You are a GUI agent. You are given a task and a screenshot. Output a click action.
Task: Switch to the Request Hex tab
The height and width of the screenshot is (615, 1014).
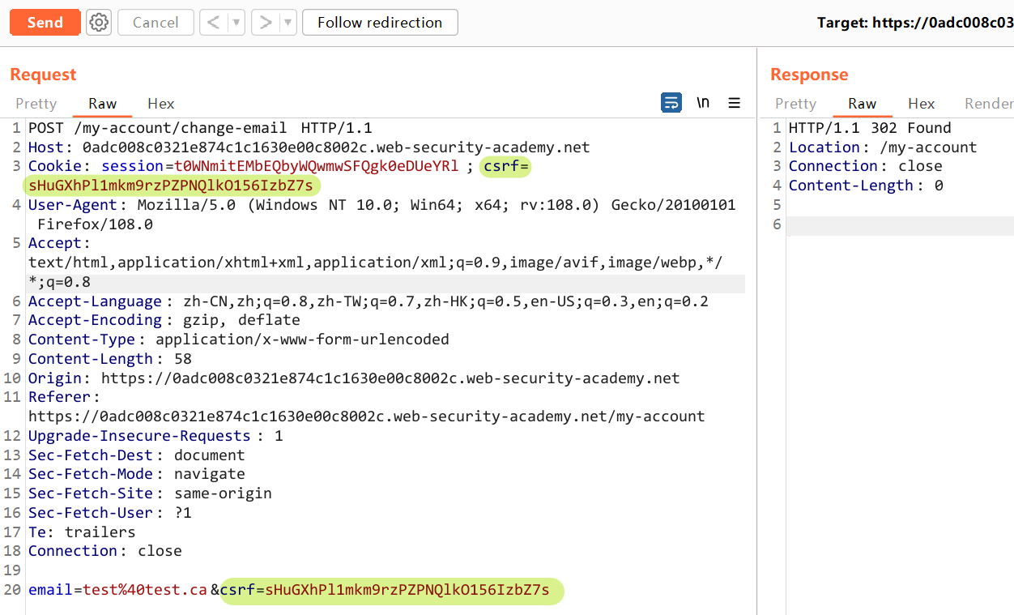pos(160,104)
